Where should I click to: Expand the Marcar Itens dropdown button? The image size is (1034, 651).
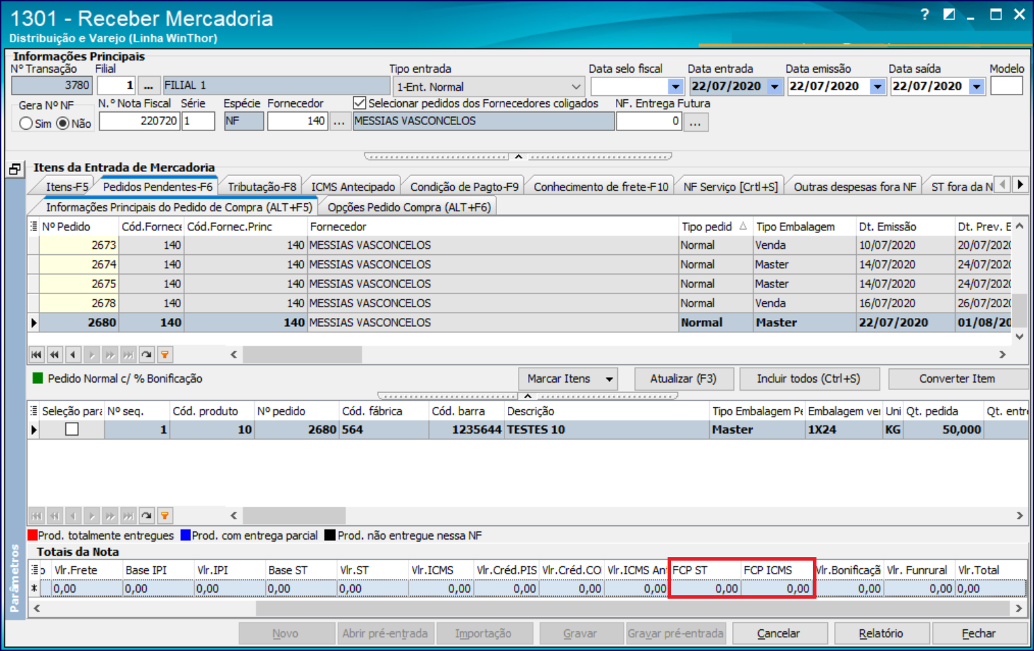(609, 379)
